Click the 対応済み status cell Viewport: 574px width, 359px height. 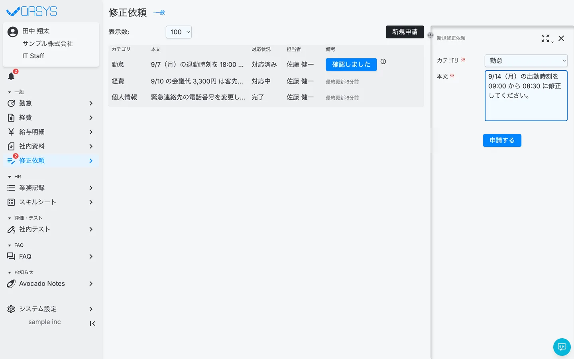click(264, 65)
